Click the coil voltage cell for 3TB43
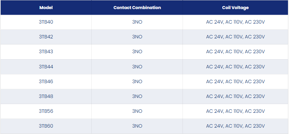Image resolution: width=289 pixels, height=134 pixels. (x=235, y=52)
